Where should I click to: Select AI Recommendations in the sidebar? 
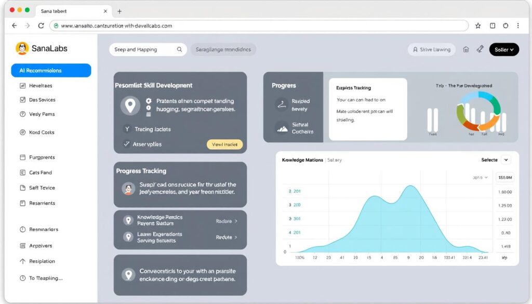pos(51,71)
